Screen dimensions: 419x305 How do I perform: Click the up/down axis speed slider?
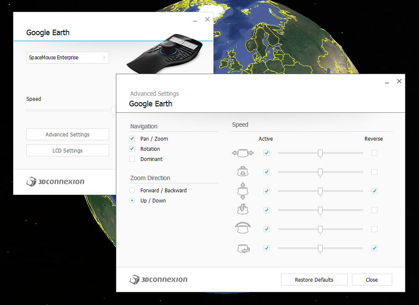[321, 191]
